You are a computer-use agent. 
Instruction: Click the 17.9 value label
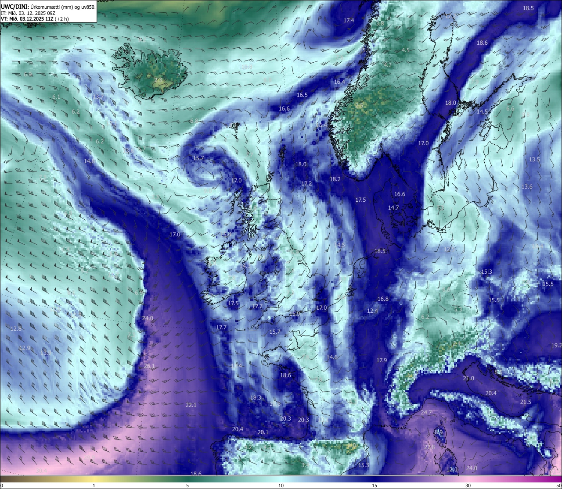(382, 360)
